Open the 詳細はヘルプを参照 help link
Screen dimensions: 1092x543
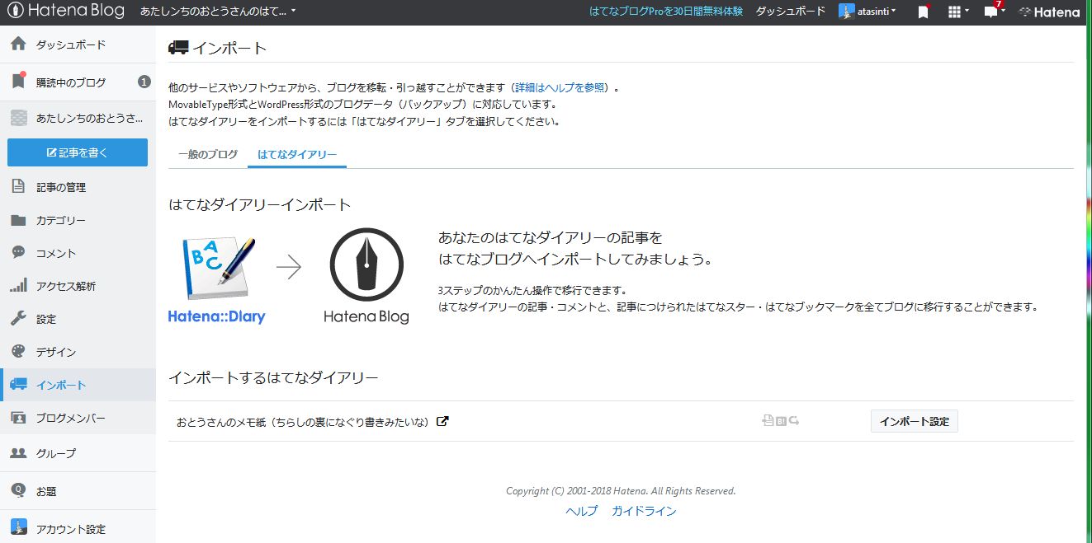(560, 87)
